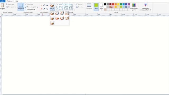The image size is (169, 95).
Task: Click the Вставить paste clipboard icon
Action: click(x=2, y=5)
